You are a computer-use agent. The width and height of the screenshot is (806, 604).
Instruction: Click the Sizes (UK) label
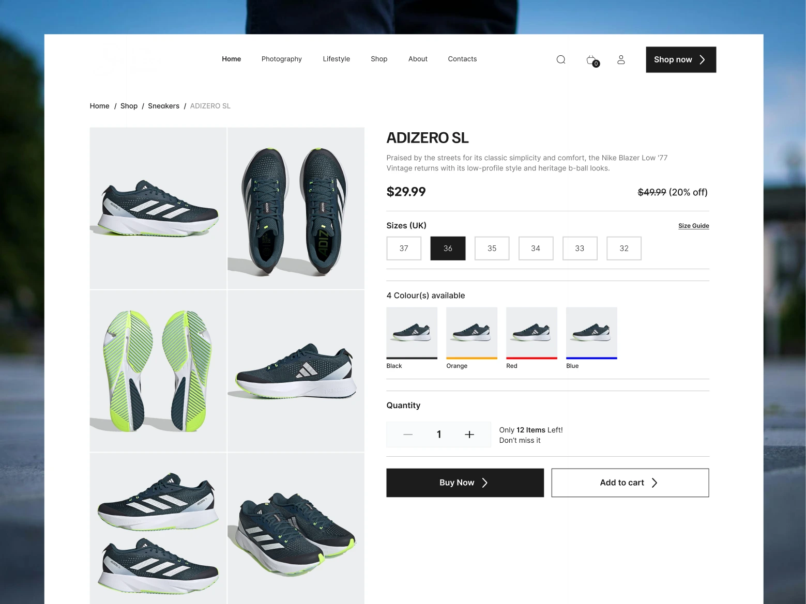click(x=406, y=226)
